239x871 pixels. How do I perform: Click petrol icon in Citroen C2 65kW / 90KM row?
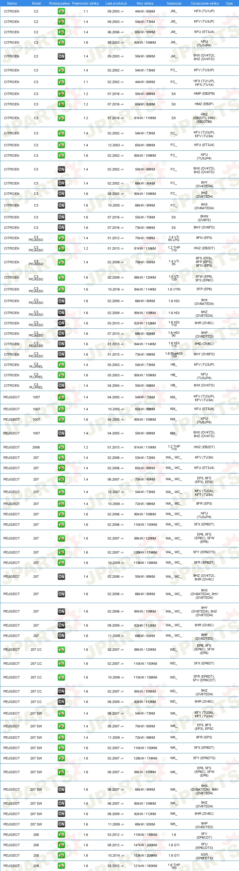tap(61, 32)
